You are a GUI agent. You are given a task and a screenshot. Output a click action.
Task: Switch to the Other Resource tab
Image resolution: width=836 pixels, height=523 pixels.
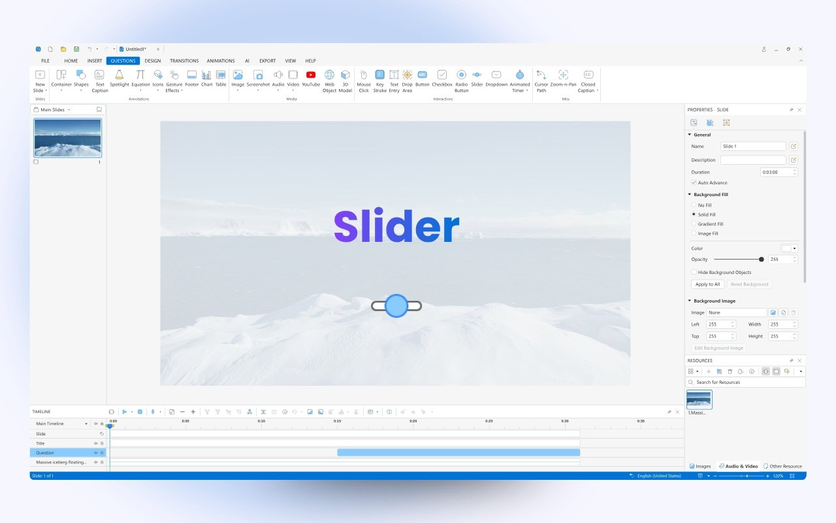pyautogui.click(x=783, y=466)
